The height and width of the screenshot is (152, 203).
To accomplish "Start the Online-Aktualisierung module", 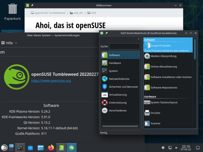I will pyautogui.click(x=161, y=67).
